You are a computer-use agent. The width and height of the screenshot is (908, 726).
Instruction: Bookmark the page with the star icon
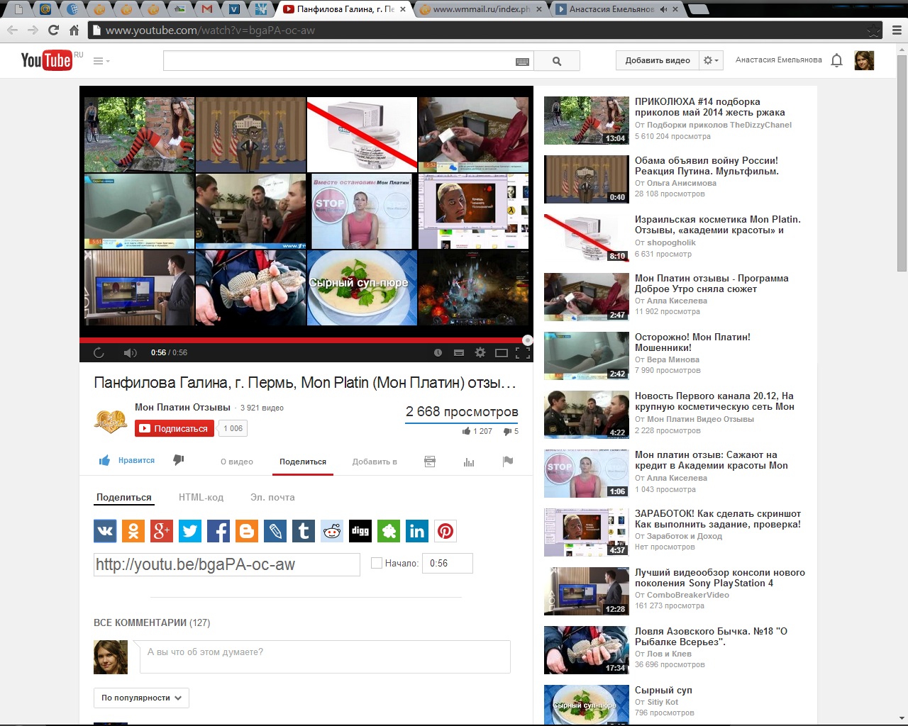[874, 30]
